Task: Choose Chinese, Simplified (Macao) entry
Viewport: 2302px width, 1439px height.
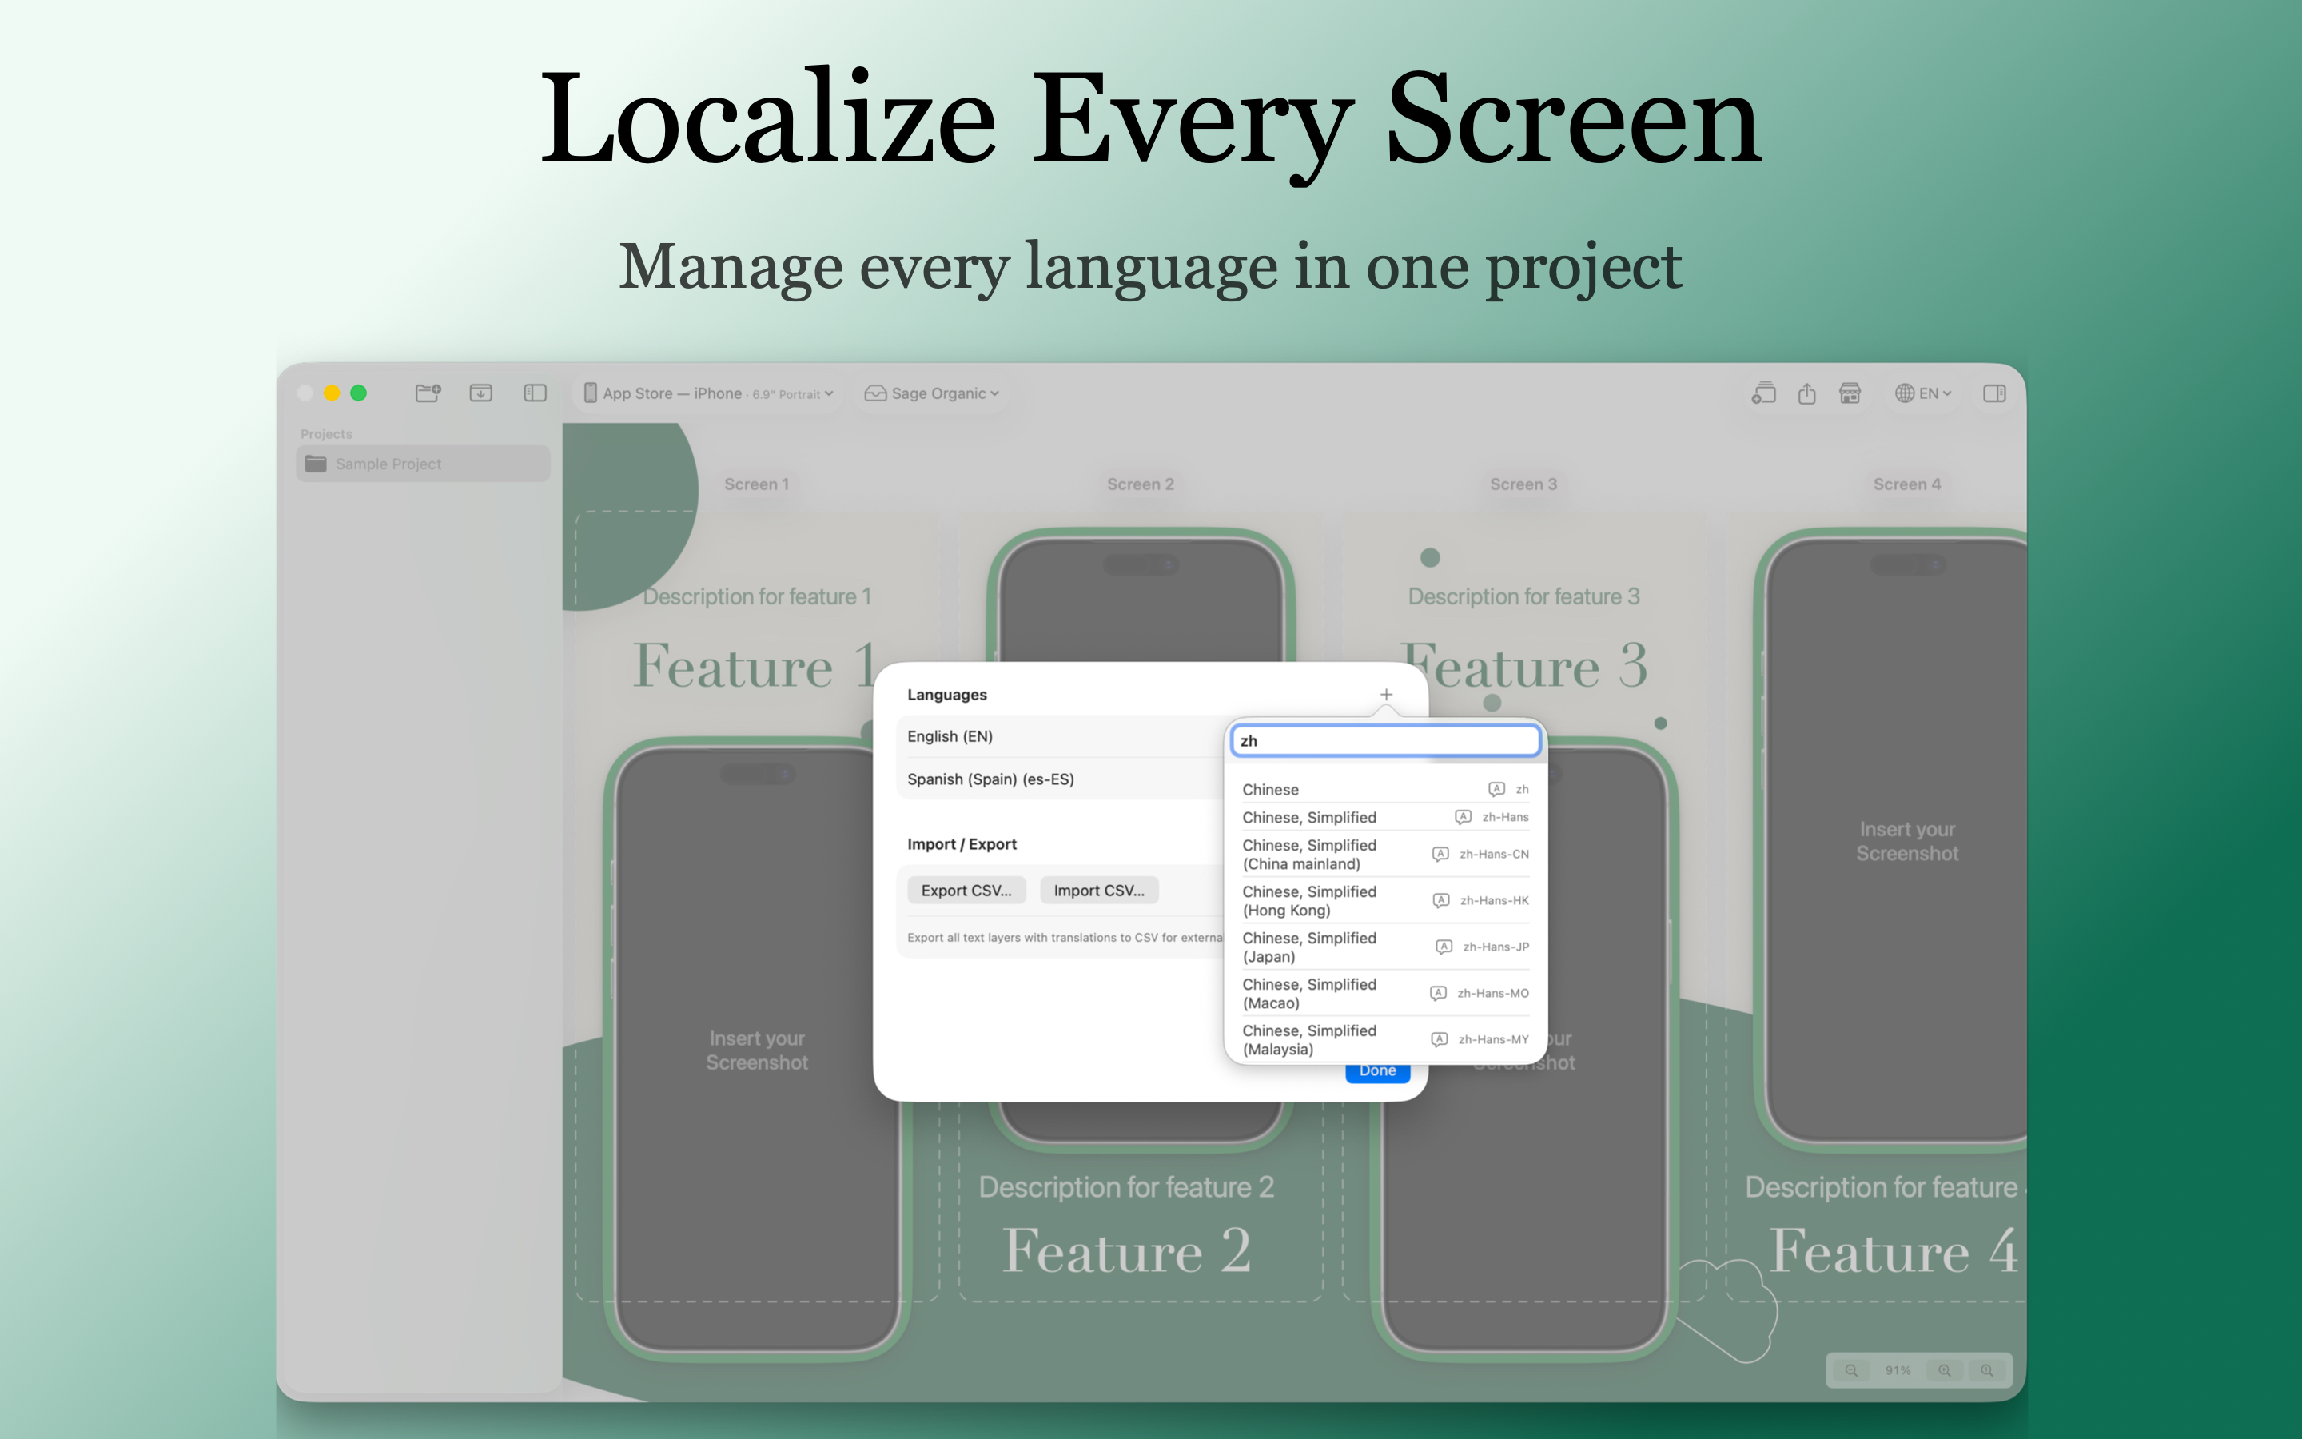Action: click(1385, 994)
